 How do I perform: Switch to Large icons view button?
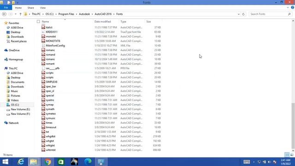point(292,155)
